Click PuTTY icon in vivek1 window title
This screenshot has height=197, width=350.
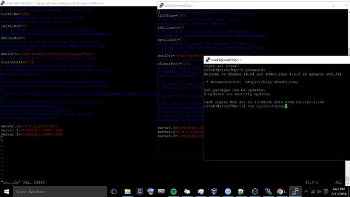tap(2, 3)
